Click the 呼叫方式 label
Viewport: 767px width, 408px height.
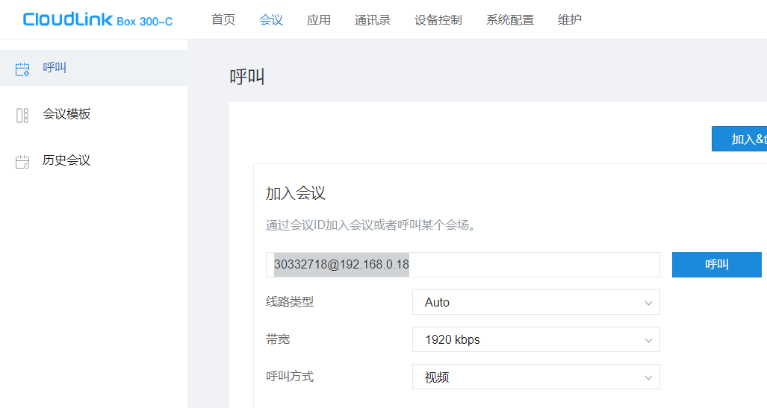290,376
